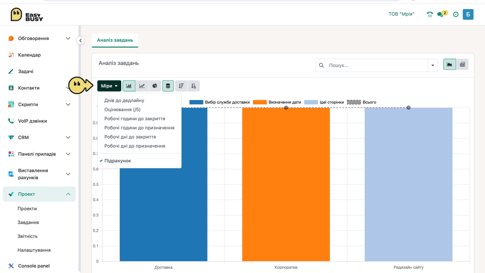Switch to pie chart view
The image size is (485, 273).
[x=155, y=86]
